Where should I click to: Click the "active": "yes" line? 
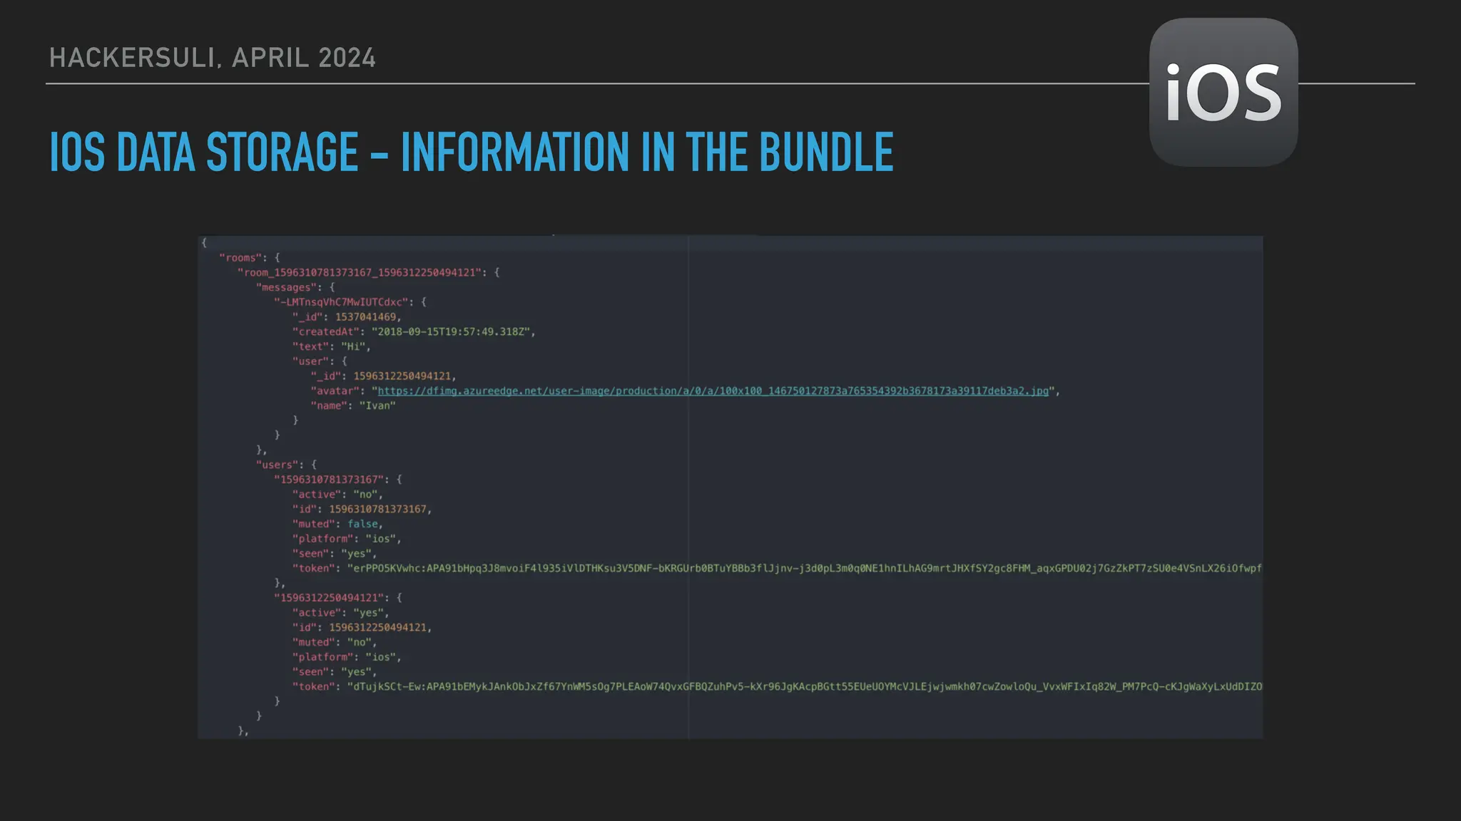click(340, 612)
